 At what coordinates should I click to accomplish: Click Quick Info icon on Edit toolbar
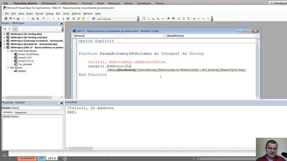point(153,19)
